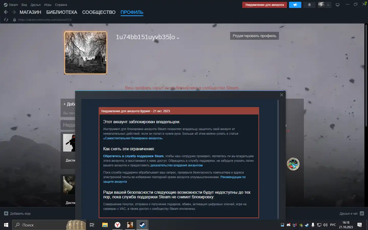Open the GTA San Andreas taskbar app
This screenshot has height=230, width=368.
130,225
